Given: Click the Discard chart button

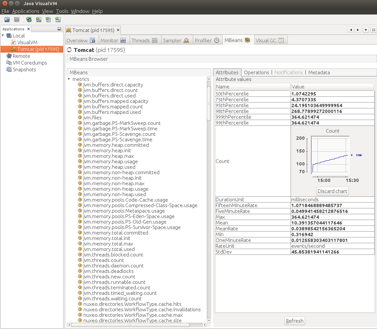Looking at the screenshot, I should (332, 191).
